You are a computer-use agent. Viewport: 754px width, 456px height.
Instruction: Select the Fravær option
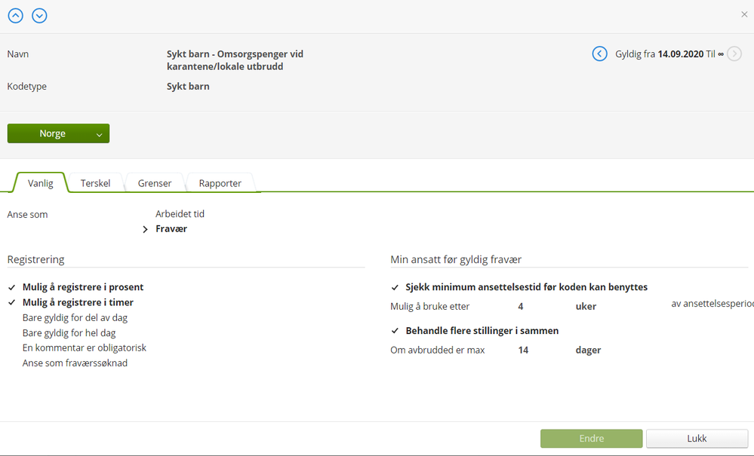tap(171, 229)
